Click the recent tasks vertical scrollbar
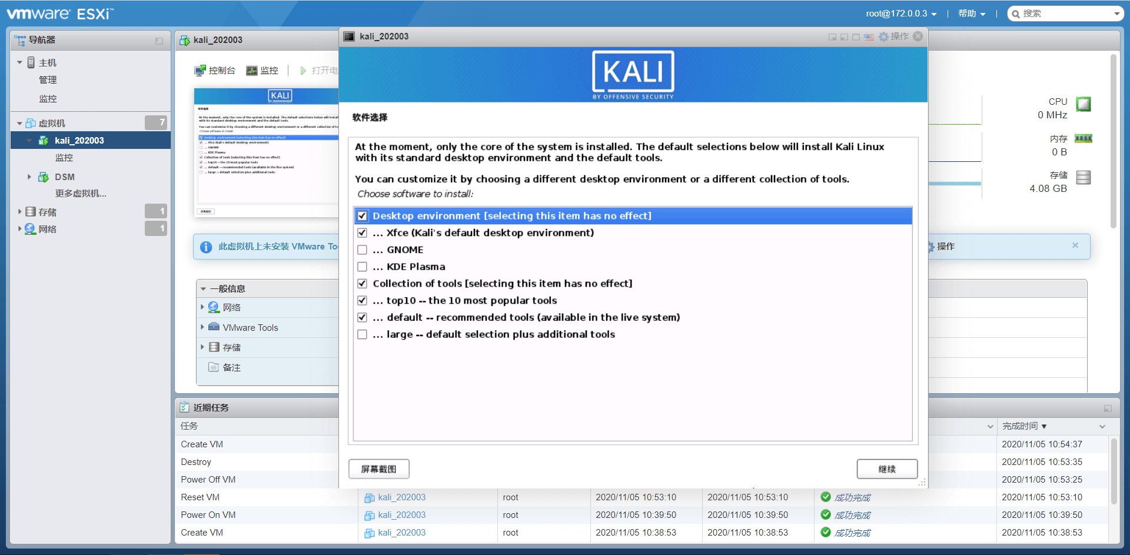 click(x=1113, y=471)
